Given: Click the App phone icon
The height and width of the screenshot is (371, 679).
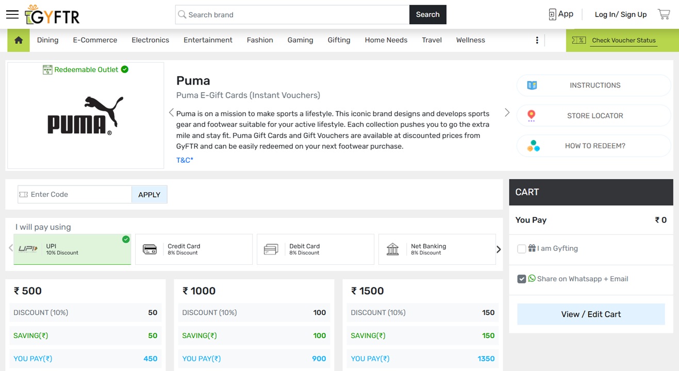Looking at the screenshot, I should (552, 14).
